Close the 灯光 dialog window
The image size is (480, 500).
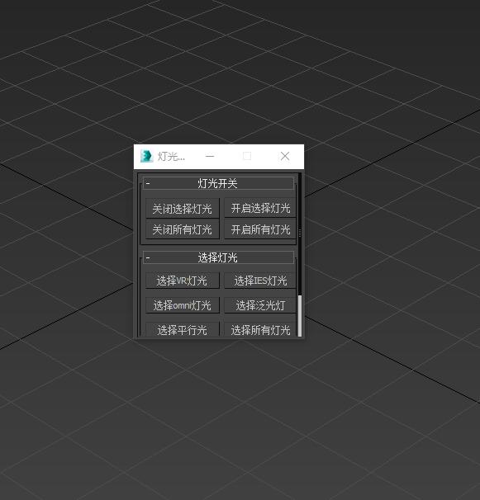coord(285,156)
